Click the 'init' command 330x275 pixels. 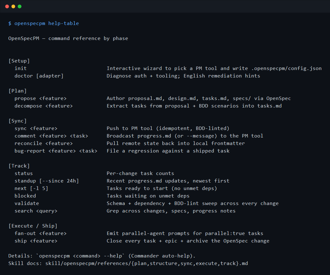(x=21, y=68)
